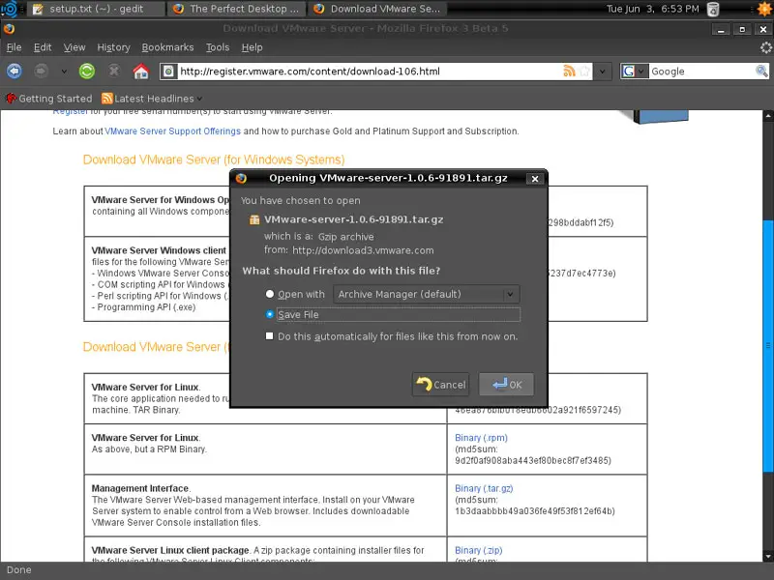Click the Binary (.rpm) download link
The width and height of the screenshot is (774, 580).
tap(481, 438)
